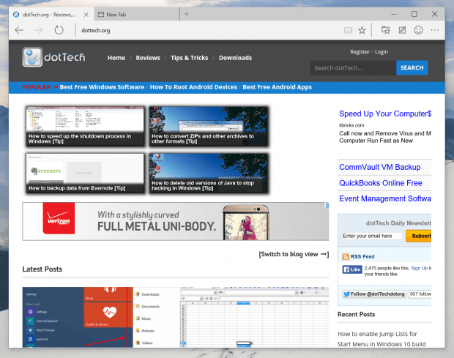Viewport: 454px width, 358px height.
Task: Open CommVault VM Backup link
Action: [x=380, y=167]
